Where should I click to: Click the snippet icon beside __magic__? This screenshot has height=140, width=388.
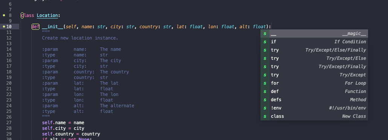265,33
